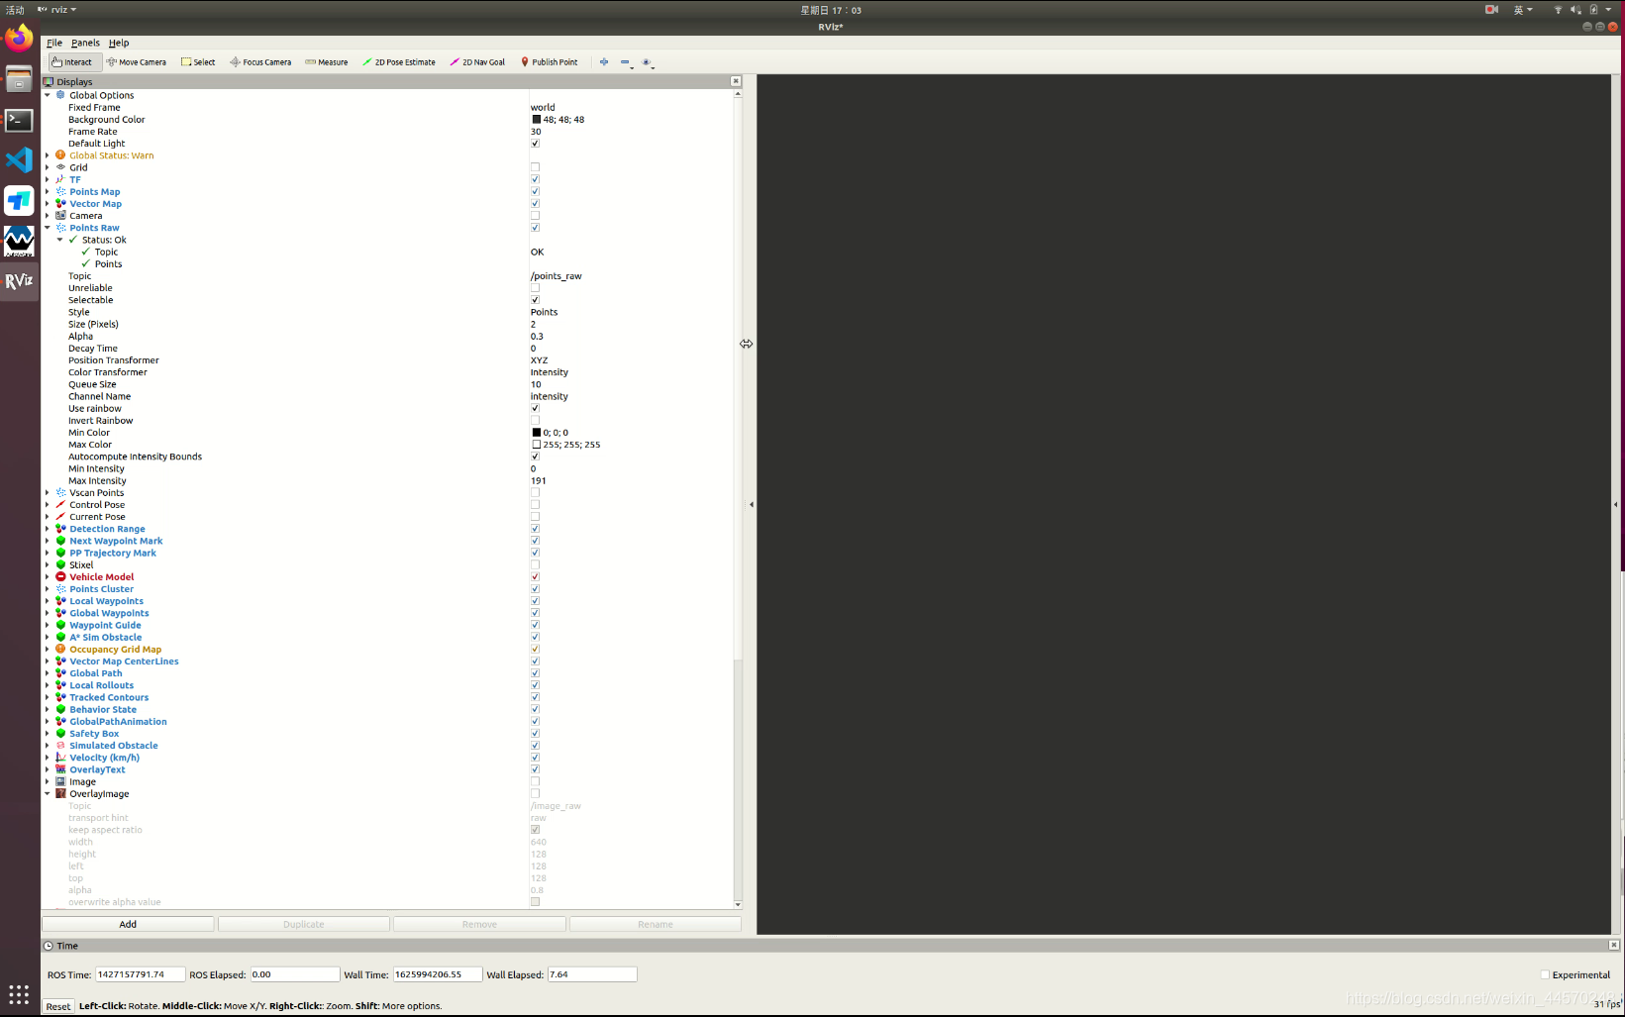This screenshot has width=1625, height=1017.
Task: Pick the Measure tool
Action: (327, 61)
